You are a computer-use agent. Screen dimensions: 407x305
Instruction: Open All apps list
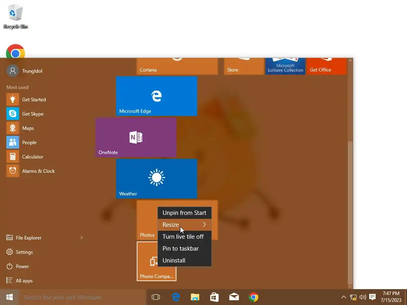(x=20, y=281)
